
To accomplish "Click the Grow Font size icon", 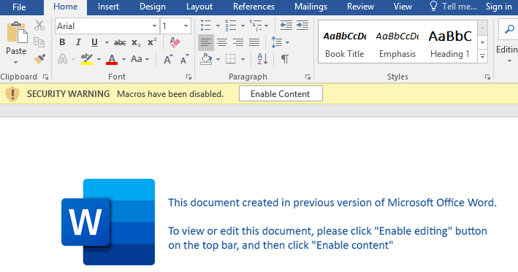I will pos(168,59).
